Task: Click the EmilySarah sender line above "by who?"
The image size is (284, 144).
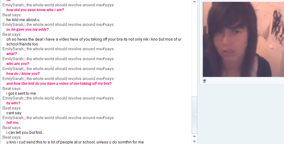Action: click(x=58, y=98)
